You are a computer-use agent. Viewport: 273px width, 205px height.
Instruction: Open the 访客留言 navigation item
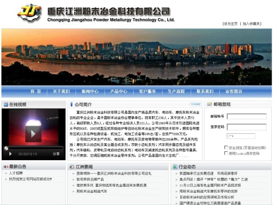point(234,91)
